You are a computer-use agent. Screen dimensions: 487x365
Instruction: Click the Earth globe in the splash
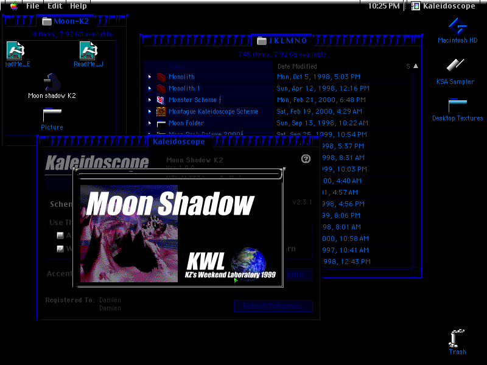(x=248, y=263)
